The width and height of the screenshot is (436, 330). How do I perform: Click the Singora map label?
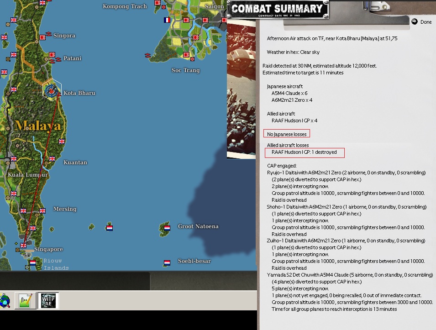pyautogui.click(x=64, y=36)
